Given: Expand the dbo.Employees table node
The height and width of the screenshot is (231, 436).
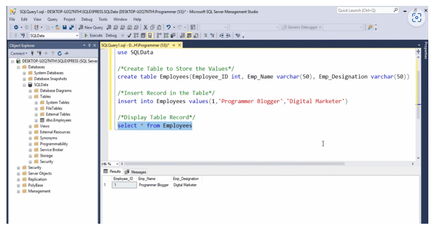Looking at the screenshot, I should pos(36,121).
